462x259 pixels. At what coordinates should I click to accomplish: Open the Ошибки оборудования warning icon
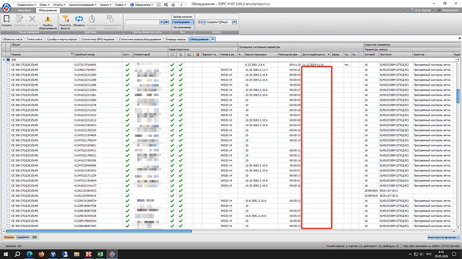48,19
